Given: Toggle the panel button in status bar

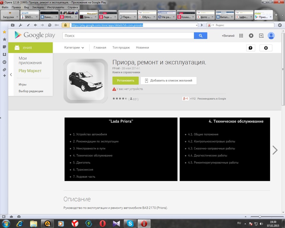Looking at the screenshot, I should tap(4, 216).
